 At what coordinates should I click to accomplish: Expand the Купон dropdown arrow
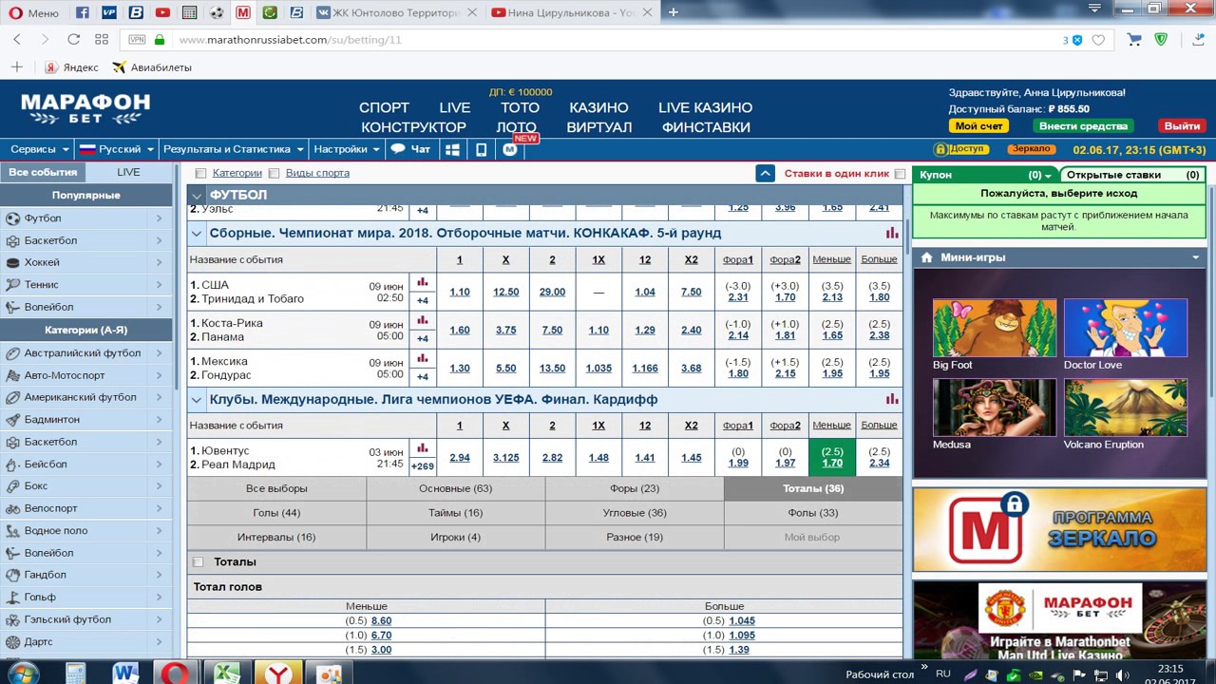(1048, 176)
